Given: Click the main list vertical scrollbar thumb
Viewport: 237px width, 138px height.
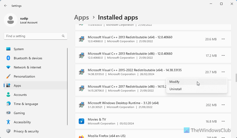Looking at the screenshot, I should (236, 78).
